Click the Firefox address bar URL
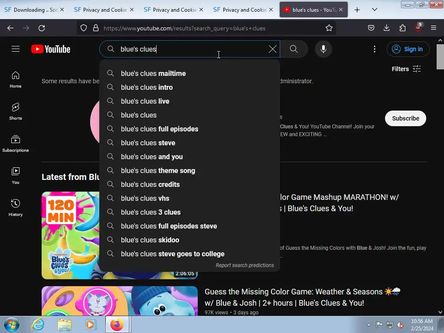The height and width of the screenshot is (333, 444). (x=184, y=28)
